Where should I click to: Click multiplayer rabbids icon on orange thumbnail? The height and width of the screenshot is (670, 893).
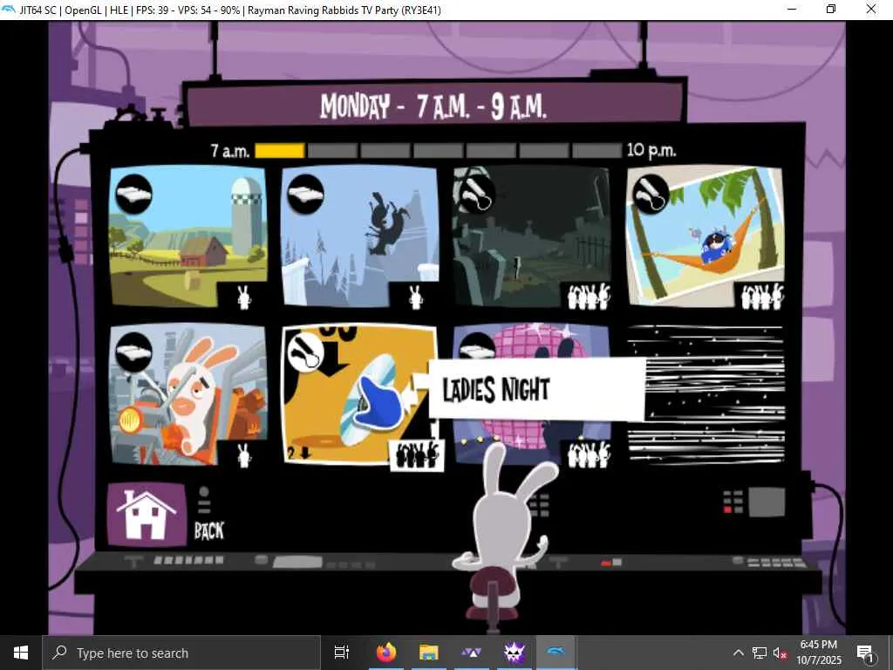click(x=417, y=455)
